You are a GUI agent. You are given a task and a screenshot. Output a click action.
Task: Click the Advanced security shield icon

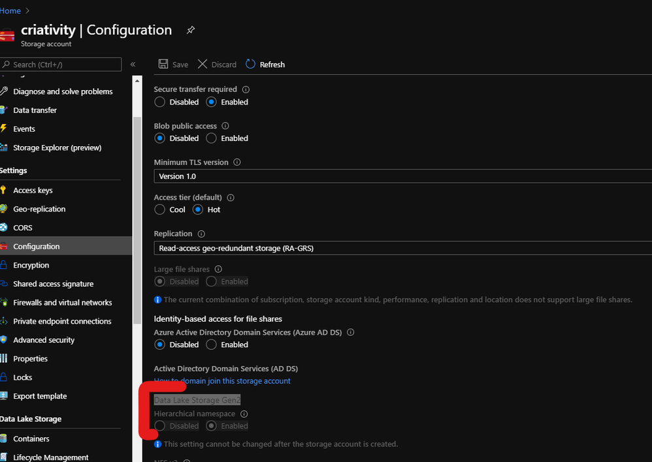pyautogui.click(x=3, y=339)
